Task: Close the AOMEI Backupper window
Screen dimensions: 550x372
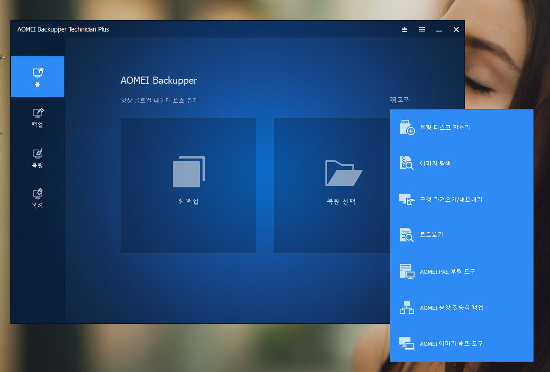Action: [456, 30]
